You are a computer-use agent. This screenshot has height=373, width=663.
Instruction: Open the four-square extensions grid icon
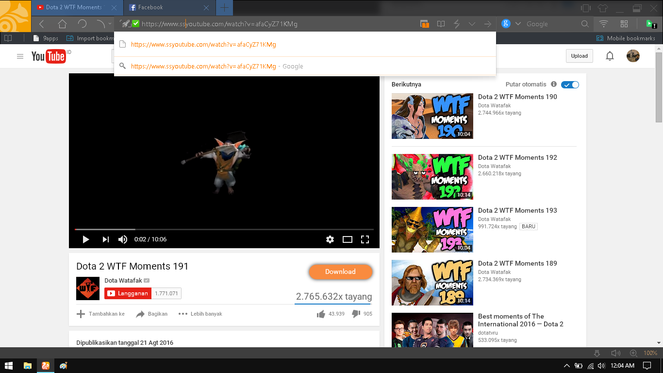(624, 24)
